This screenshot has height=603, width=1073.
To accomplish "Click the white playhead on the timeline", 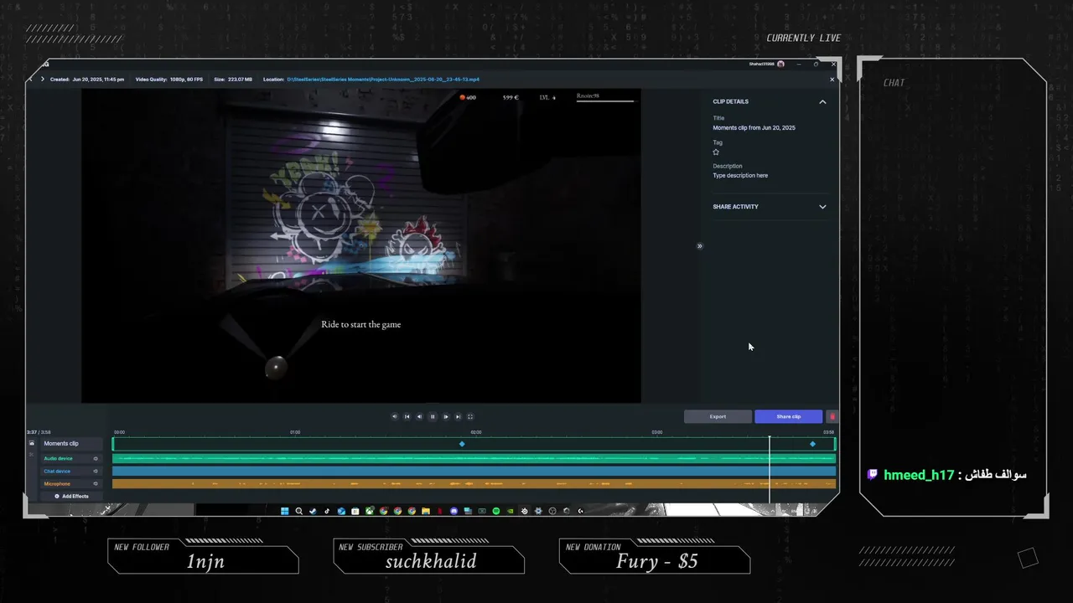I will coord(770,469).
